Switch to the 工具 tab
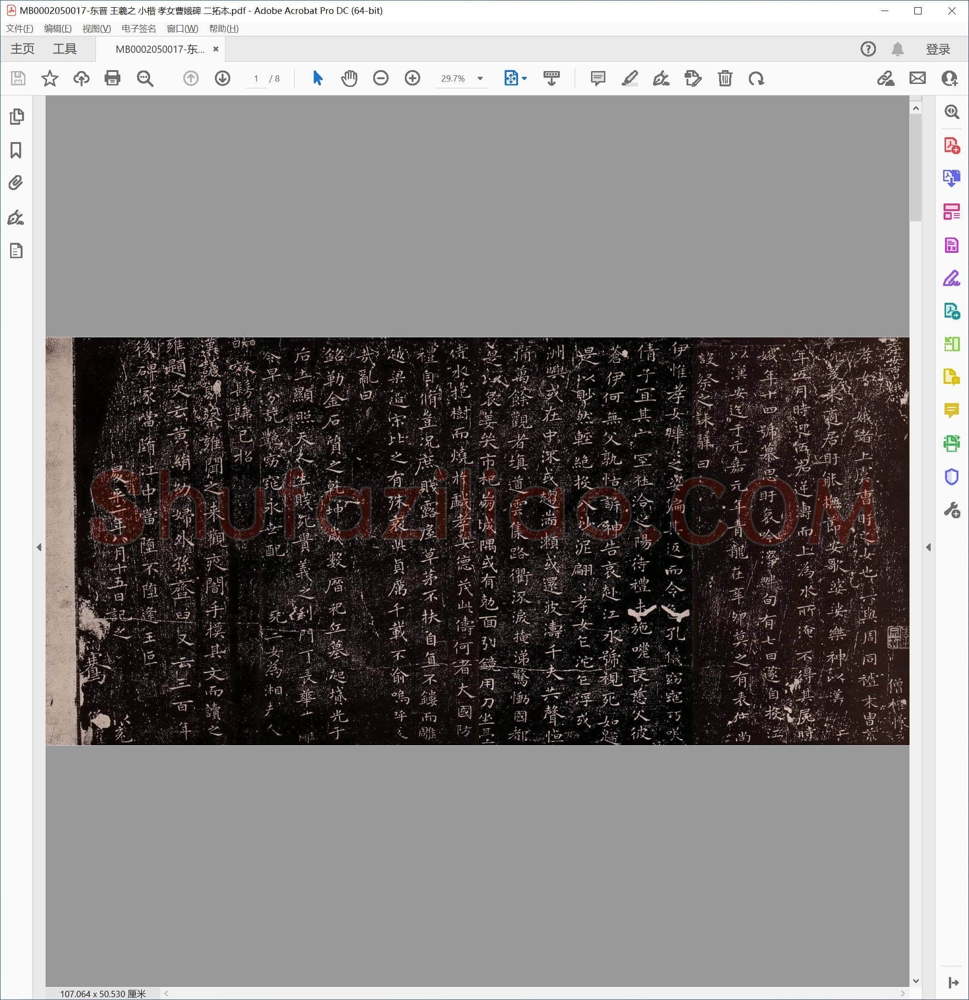The width and height of the screenshot is (969, 1000). pos(65,49)
